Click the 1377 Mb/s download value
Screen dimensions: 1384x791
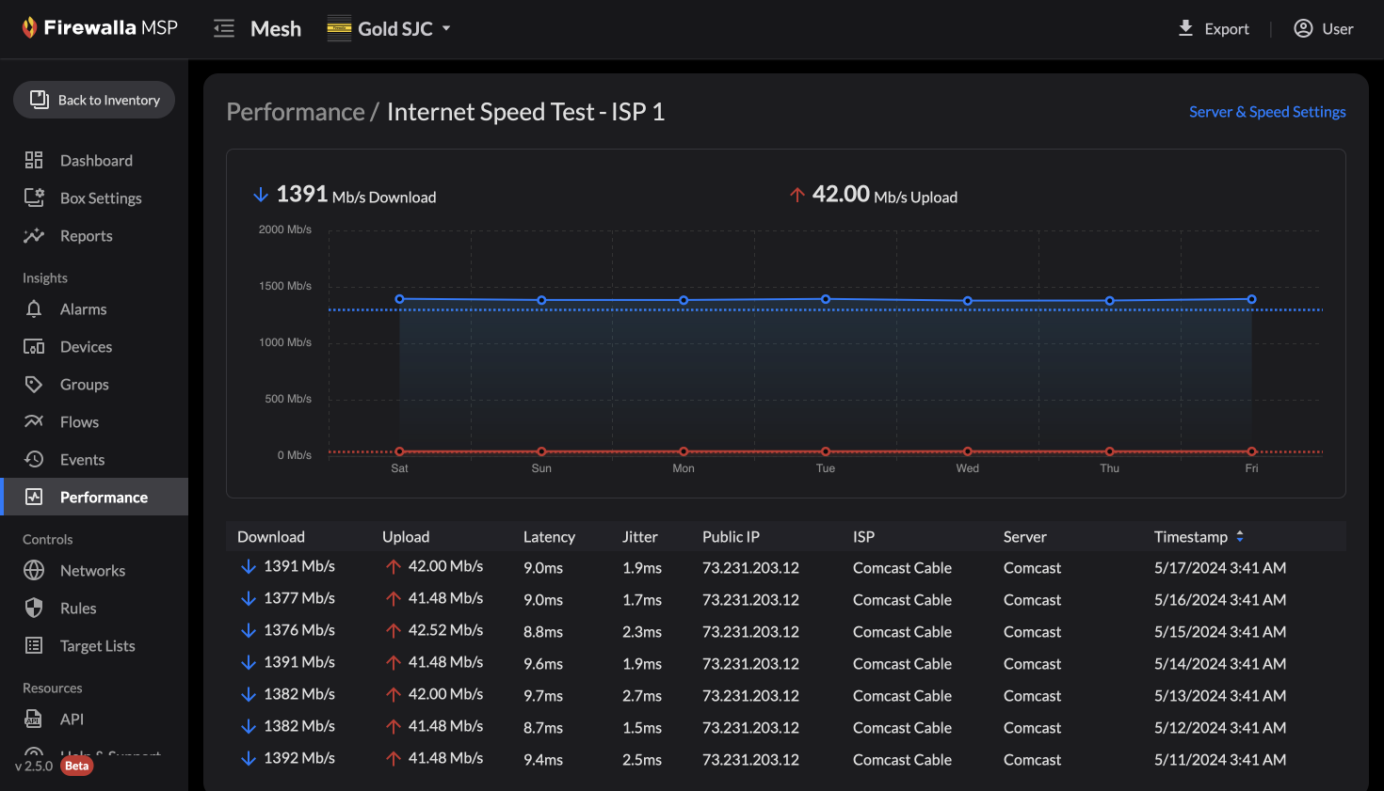click(299, 598)
